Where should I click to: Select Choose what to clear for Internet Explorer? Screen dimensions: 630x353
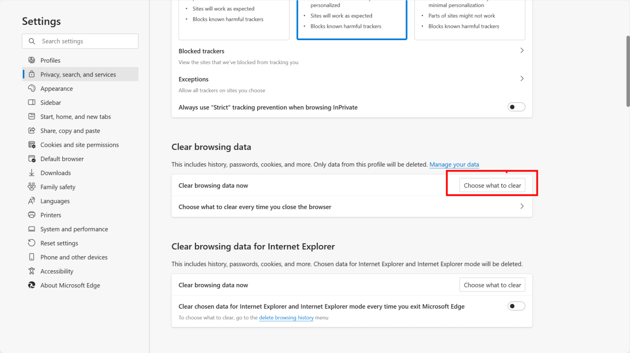pos(492,285)
